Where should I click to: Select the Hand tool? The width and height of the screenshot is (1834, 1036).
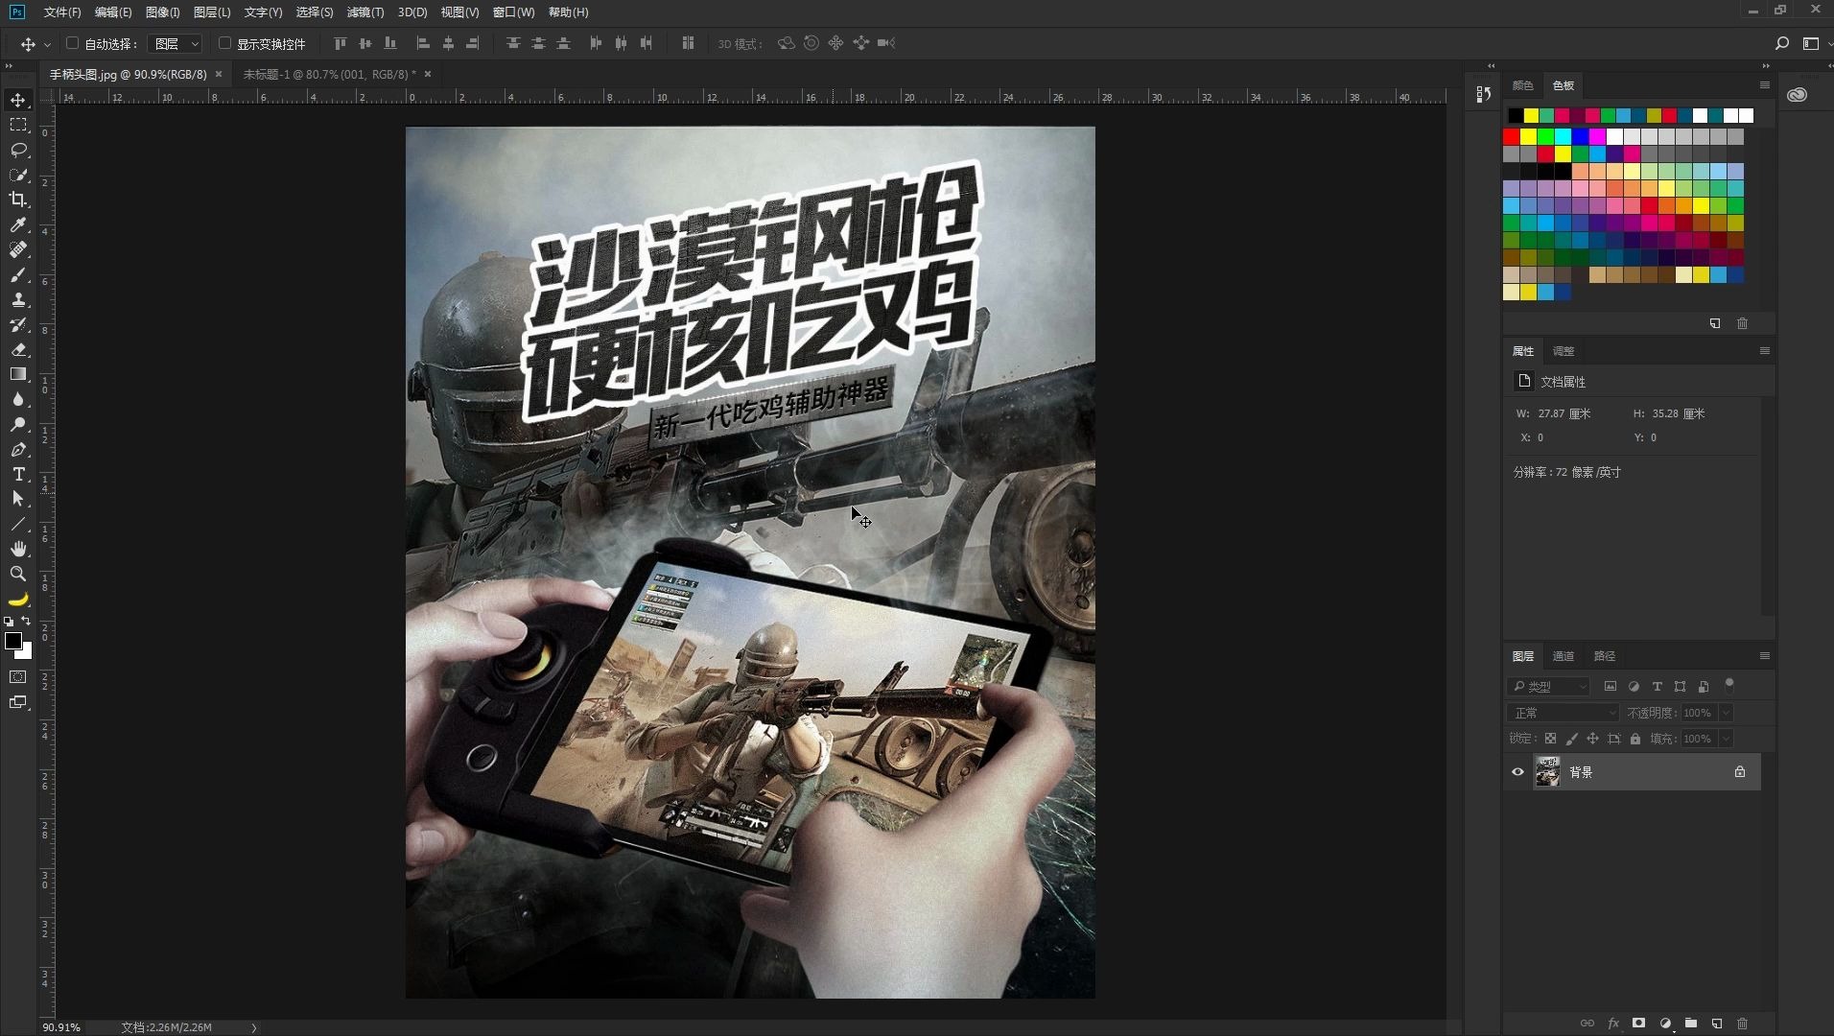(x=18, y=549)
